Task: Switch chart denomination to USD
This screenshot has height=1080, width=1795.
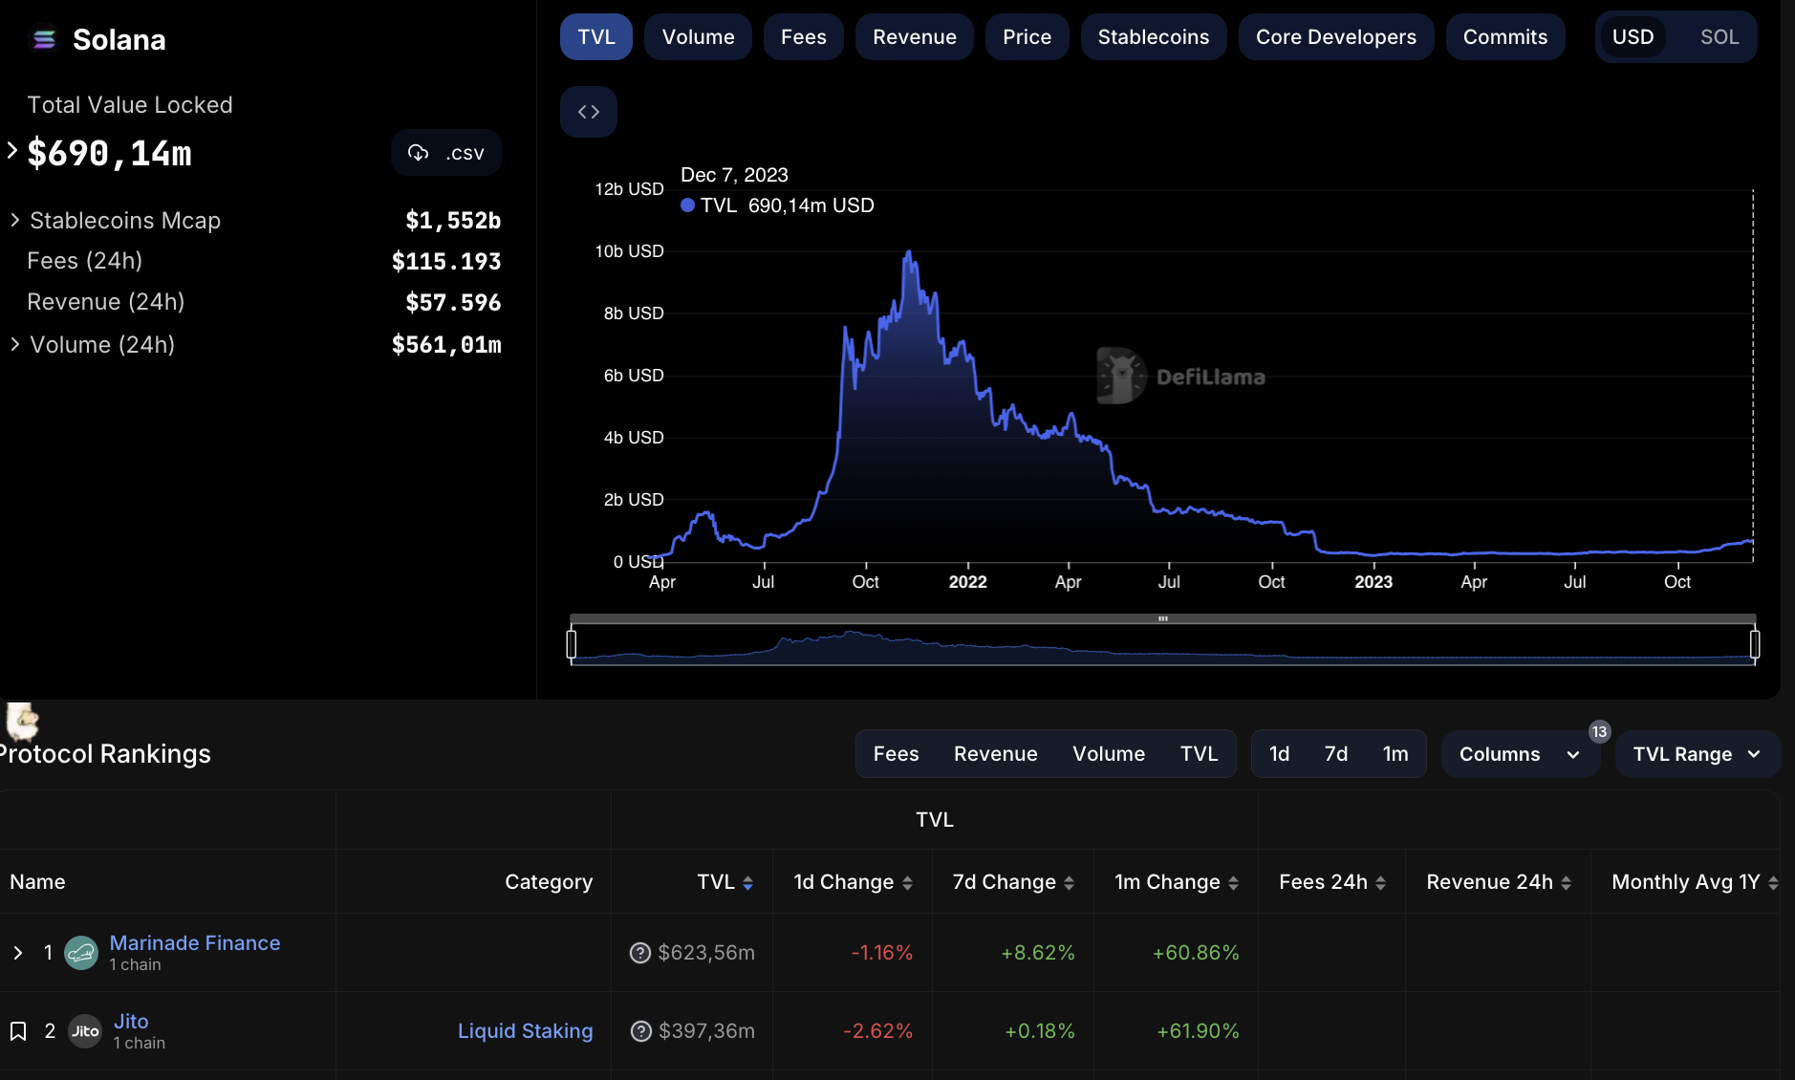Action: tap(1633, 37)
